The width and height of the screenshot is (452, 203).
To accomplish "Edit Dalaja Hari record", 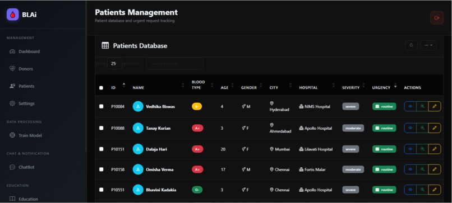I will tap(435, 149).
